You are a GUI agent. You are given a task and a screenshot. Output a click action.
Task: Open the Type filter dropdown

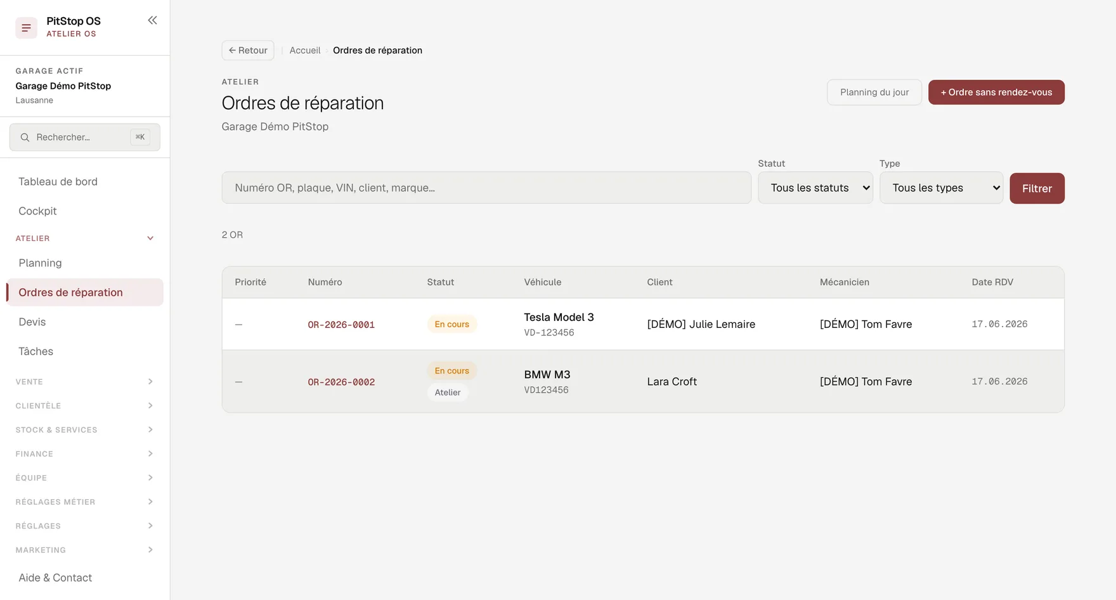[x=941, y=188]
